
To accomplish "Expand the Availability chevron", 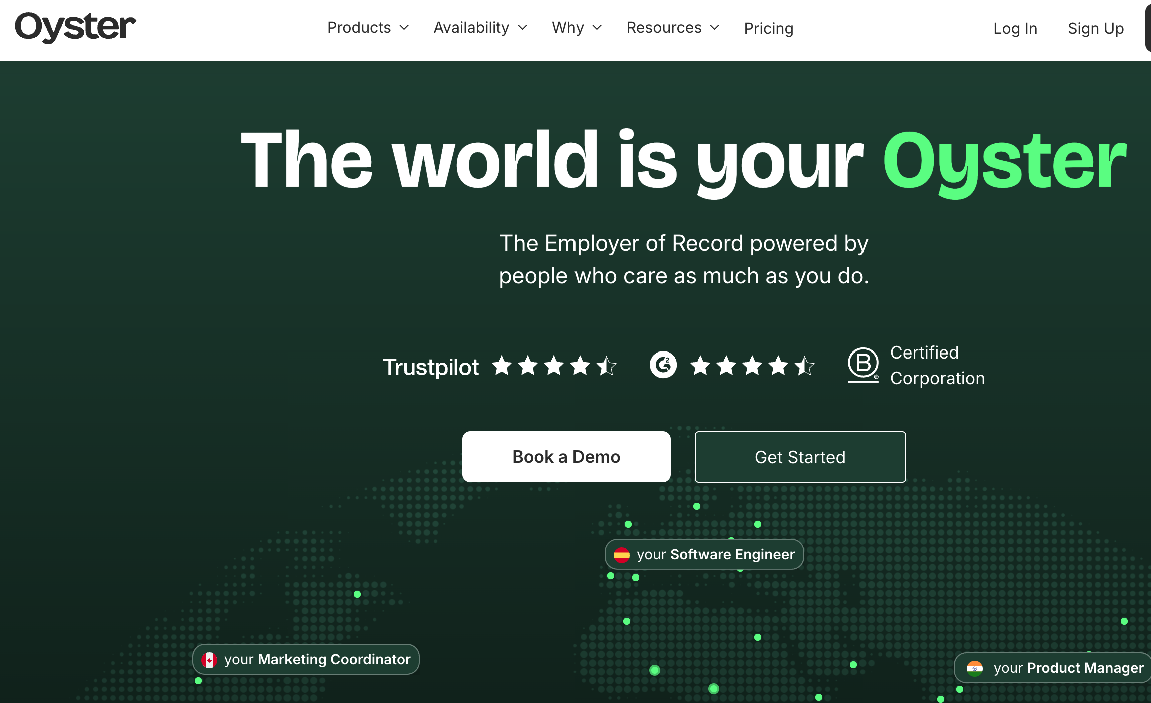I will (523, 28).
